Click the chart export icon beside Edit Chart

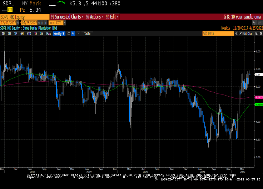point(257,34)
